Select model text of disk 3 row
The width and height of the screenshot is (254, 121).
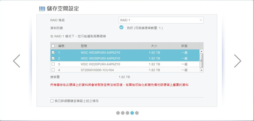pos(100,64)
